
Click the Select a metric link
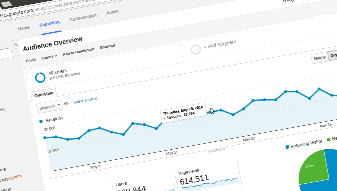click(85, 100)
